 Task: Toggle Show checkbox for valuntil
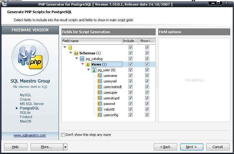[147, 109]
